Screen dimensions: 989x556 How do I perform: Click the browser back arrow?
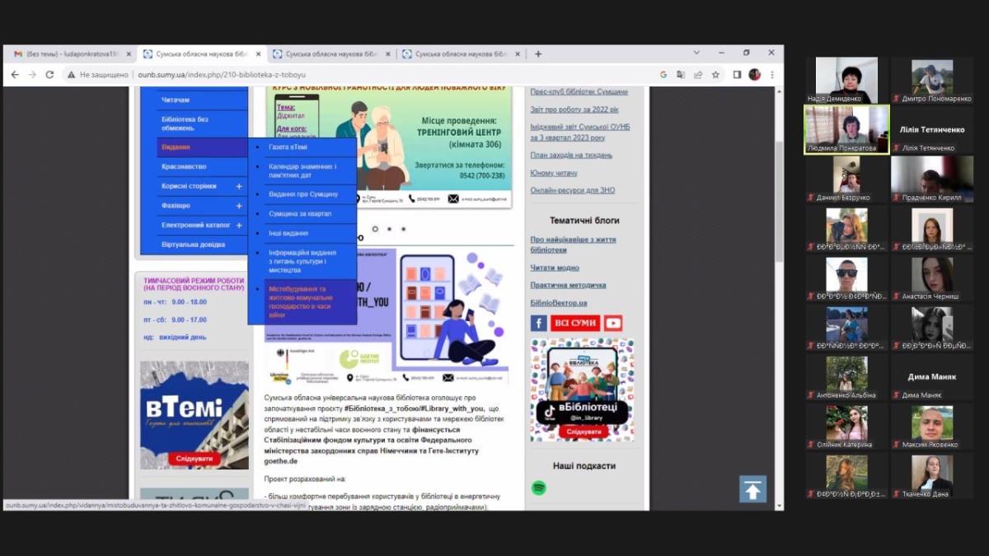(15, 74)
